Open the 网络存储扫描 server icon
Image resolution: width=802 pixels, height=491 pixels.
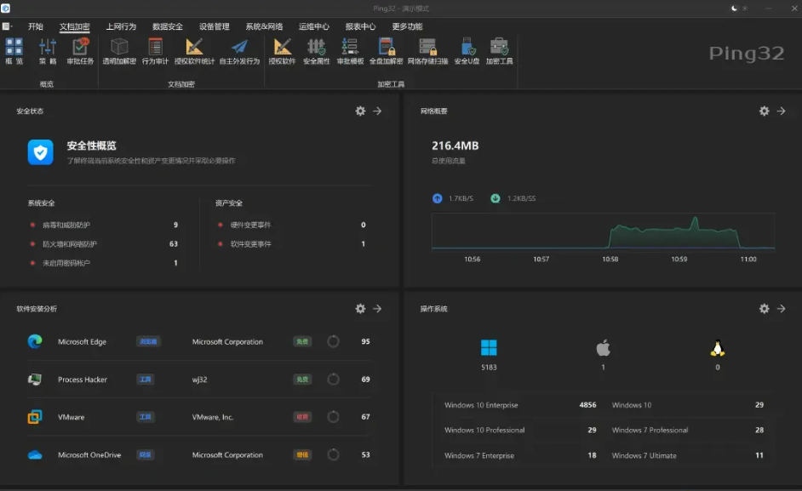[427, 47]
